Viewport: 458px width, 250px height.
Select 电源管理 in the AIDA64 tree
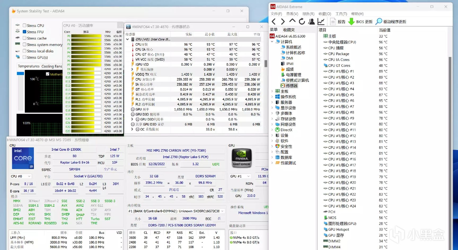click(x=293, y=75)
